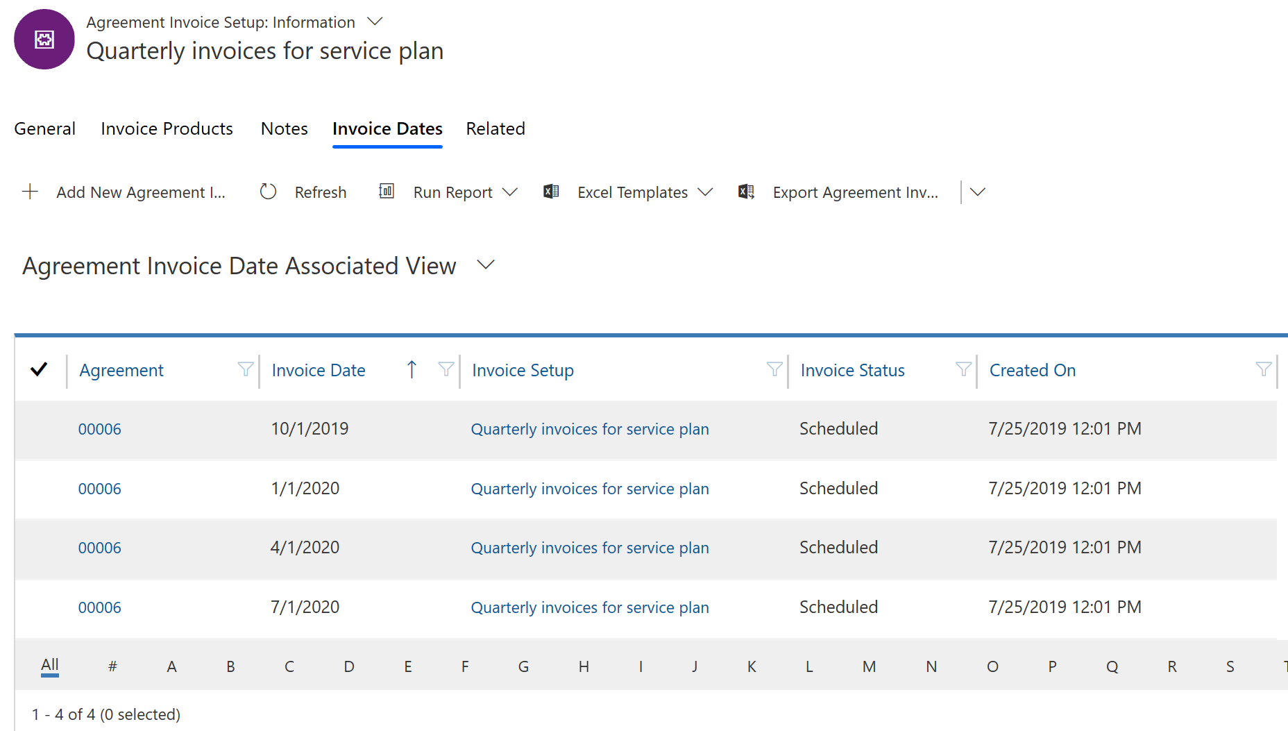Sort by the Agreement column header
Screen dimensions: 1288x731
[x=121, y=370]
